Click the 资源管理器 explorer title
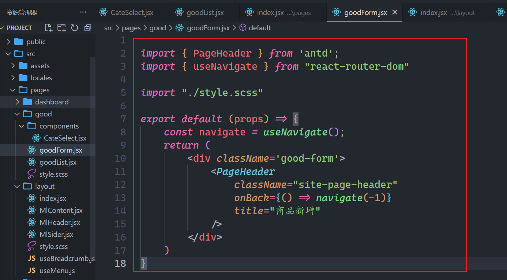 tap(22, 12)
